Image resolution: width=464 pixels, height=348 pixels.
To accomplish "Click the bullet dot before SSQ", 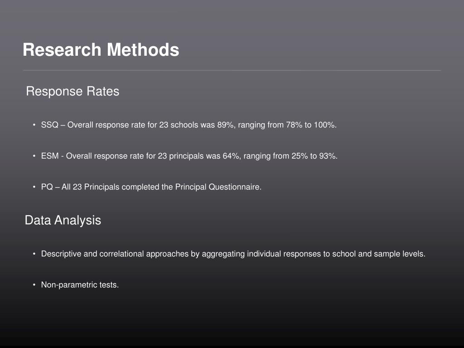I will 34,125.
